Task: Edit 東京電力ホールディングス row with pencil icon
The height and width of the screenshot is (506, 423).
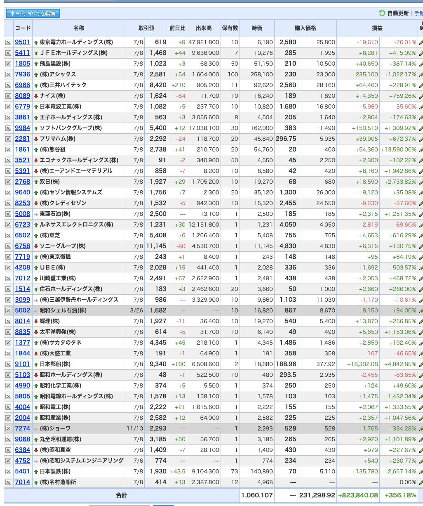Action: [421, 42]
